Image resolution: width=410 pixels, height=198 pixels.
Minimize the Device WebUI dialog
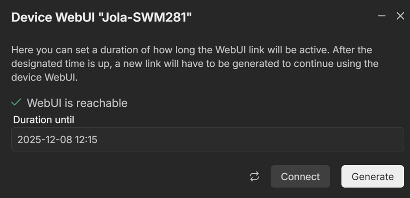382,16
